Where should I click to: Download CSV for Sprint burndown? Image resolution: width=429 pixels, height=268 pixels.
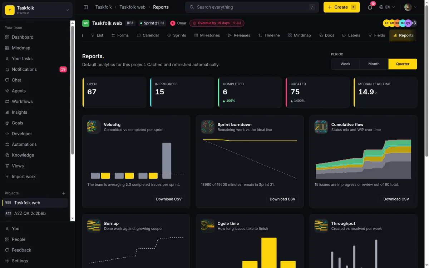(x=282, y=199)
